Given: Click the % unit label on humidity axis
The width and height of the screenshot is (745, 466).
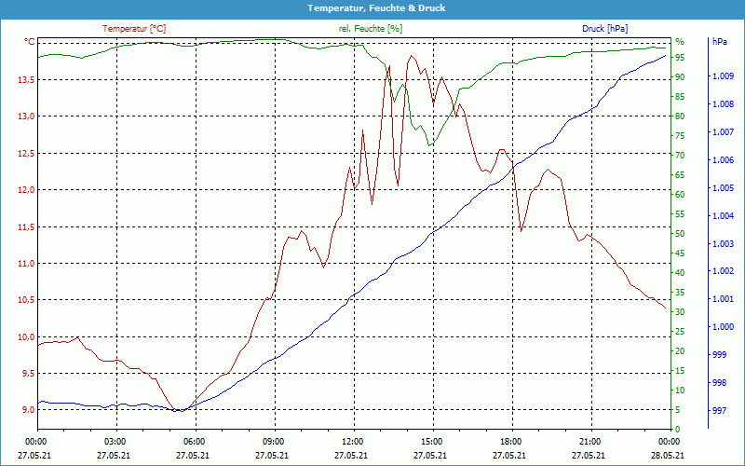Looking at the screenshot, I should click(680, 42).
